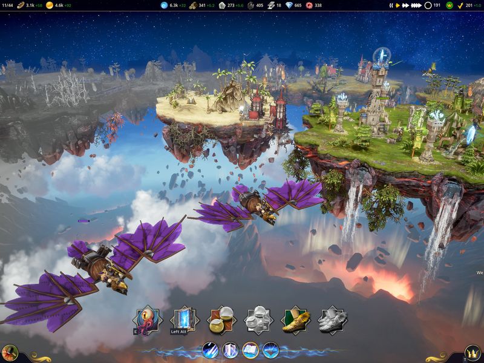Click the green crown emblem icon
This screenshot has height=363, width=484.
point(450,5)
